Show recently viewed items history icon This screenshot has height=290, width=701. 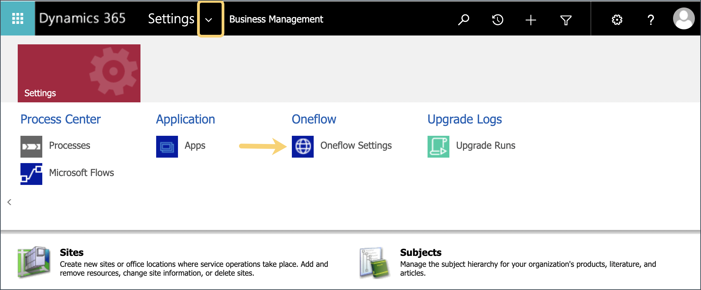point(497,20)
